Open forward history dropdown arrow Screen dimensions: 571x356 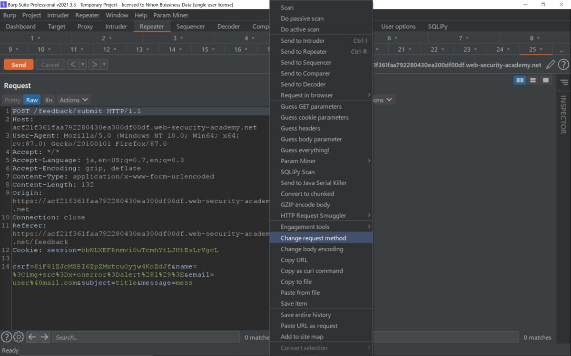click(x=105, y=65)
